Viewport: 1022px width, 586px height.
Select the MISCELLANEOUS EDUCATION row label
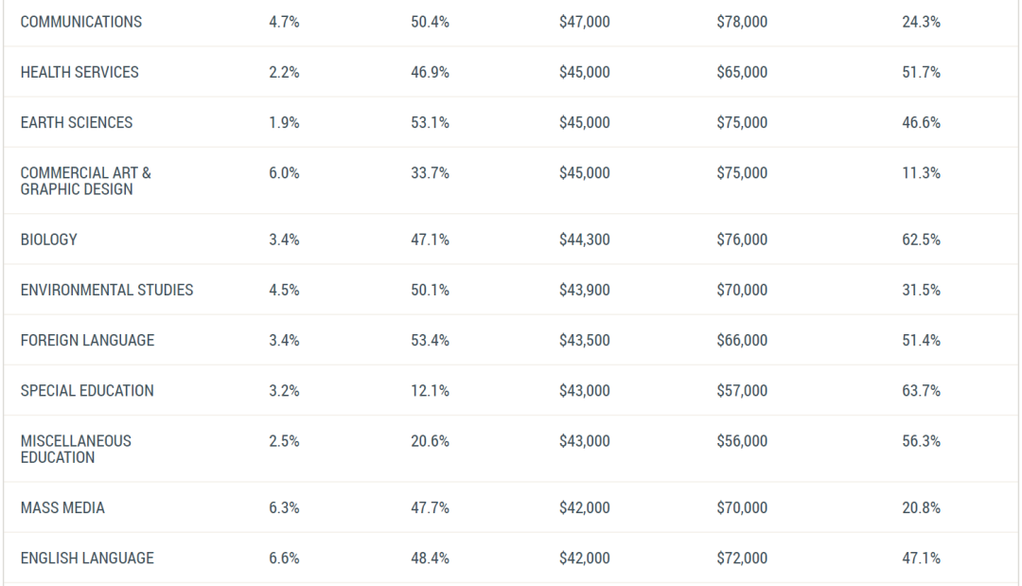pyautogui.click(x=76, y=449)
